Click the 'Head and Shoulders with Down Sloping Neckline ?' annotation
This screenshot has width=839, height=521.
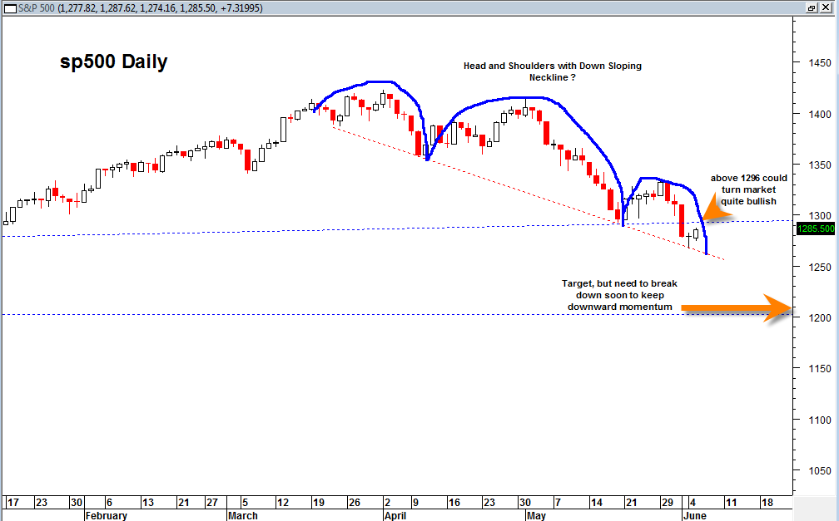pos(552,71)
